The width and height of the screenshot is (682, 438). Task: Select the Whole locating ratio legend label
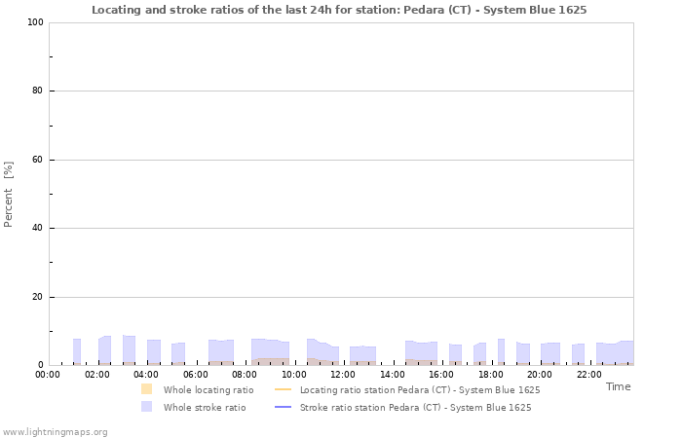208,389
